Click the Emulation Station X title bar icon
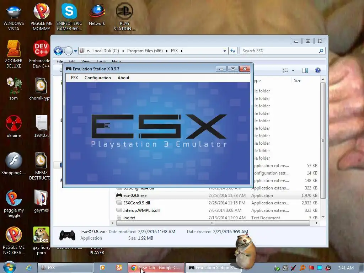The image size is (364, 273). coord(69,69)
